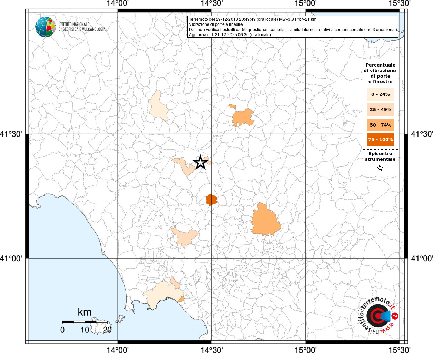Click the small orange municipality on the coast
433x353 pixels.
[181, 299]
